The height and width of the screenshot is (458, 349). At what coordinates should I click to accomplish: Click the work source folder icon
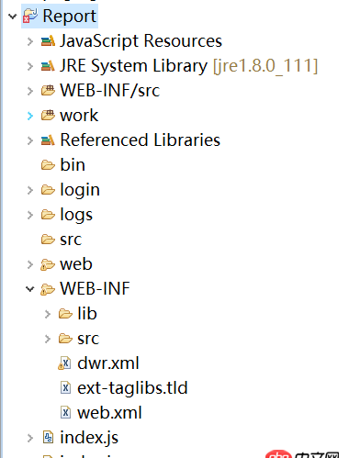coord(48,116)
